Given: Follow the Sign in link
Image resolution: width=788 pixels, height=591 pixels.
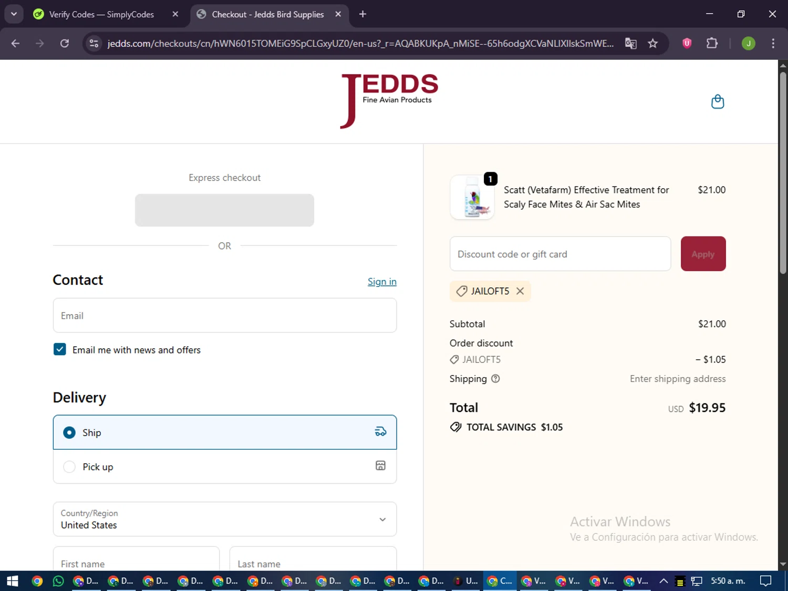Looking at the screenshot, I should [382, 282].
